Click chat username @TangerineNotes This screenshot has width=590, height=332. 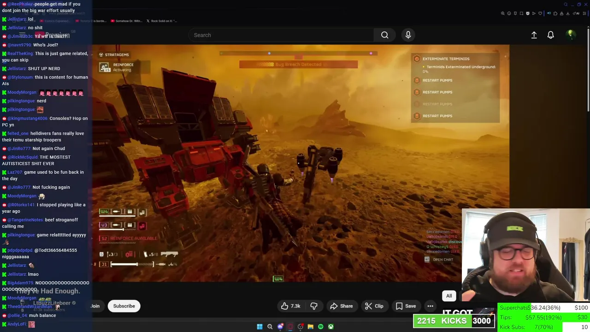click(x=25, y=220)
